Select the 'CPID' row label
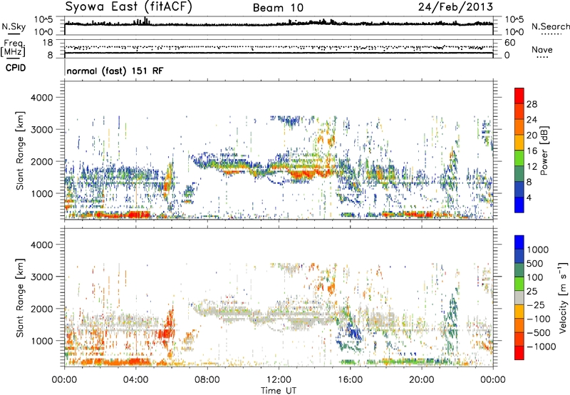 pos(16,68)
